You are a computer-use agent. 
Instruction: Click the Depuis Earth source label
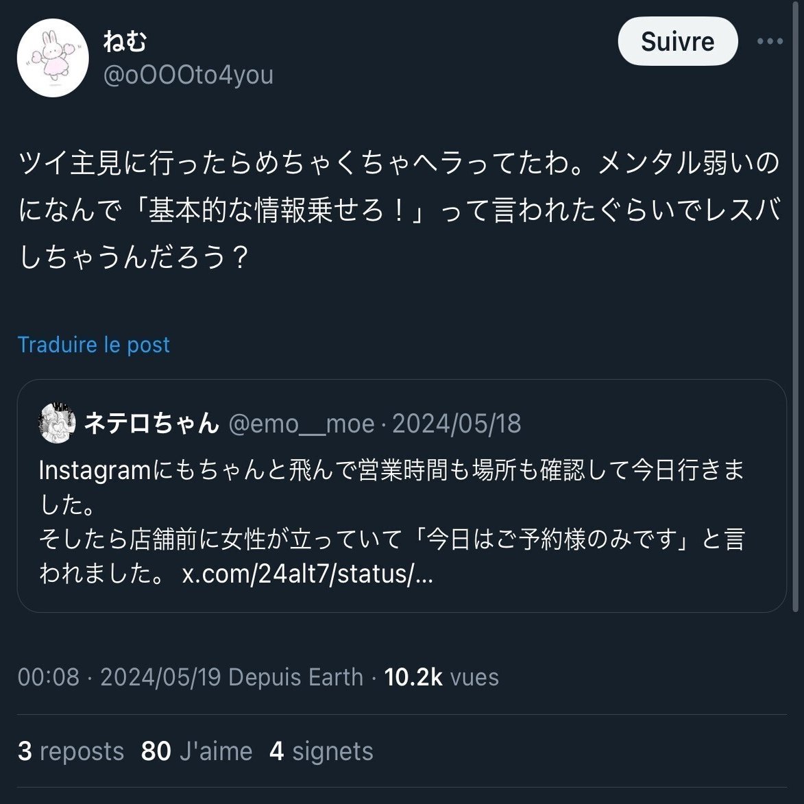click(295, 677)
